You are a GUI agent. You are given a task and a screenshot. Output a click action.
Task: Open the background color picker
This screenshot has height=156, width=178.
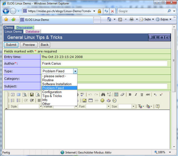pos(149,106)
